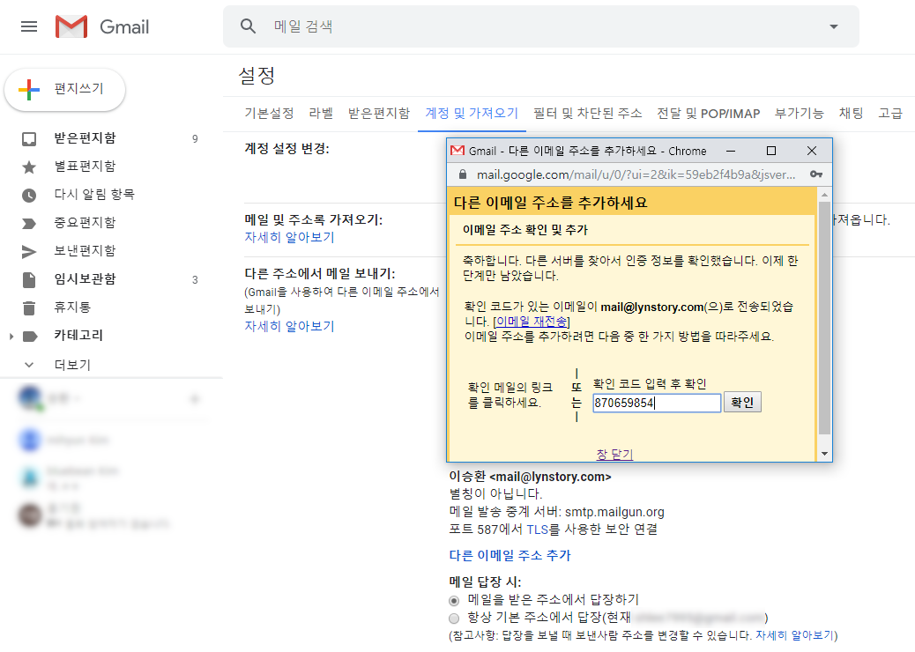Expand 더보기 chevron in sidebar

pos(28,365)
